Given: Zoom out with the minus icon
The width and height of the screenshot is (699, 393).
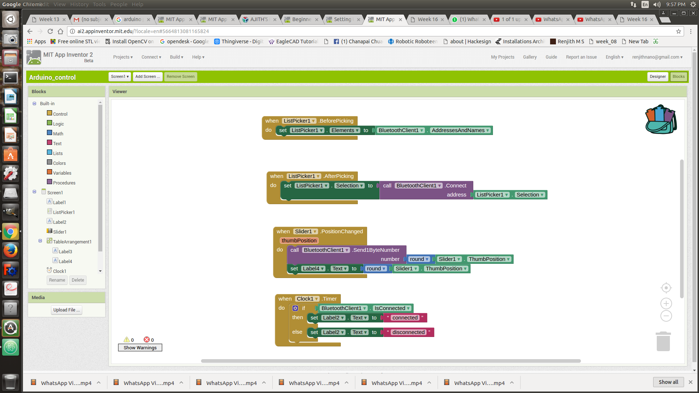Looking at the screenshot, I should pyautogui.click(x=666, y=316).
